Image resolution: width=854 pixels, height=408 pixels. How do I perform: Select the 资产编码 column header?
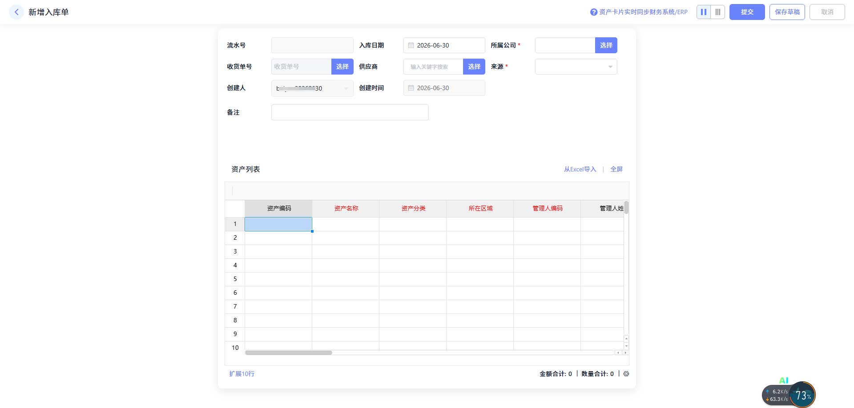pyautogui.click(x=279, y=208)
